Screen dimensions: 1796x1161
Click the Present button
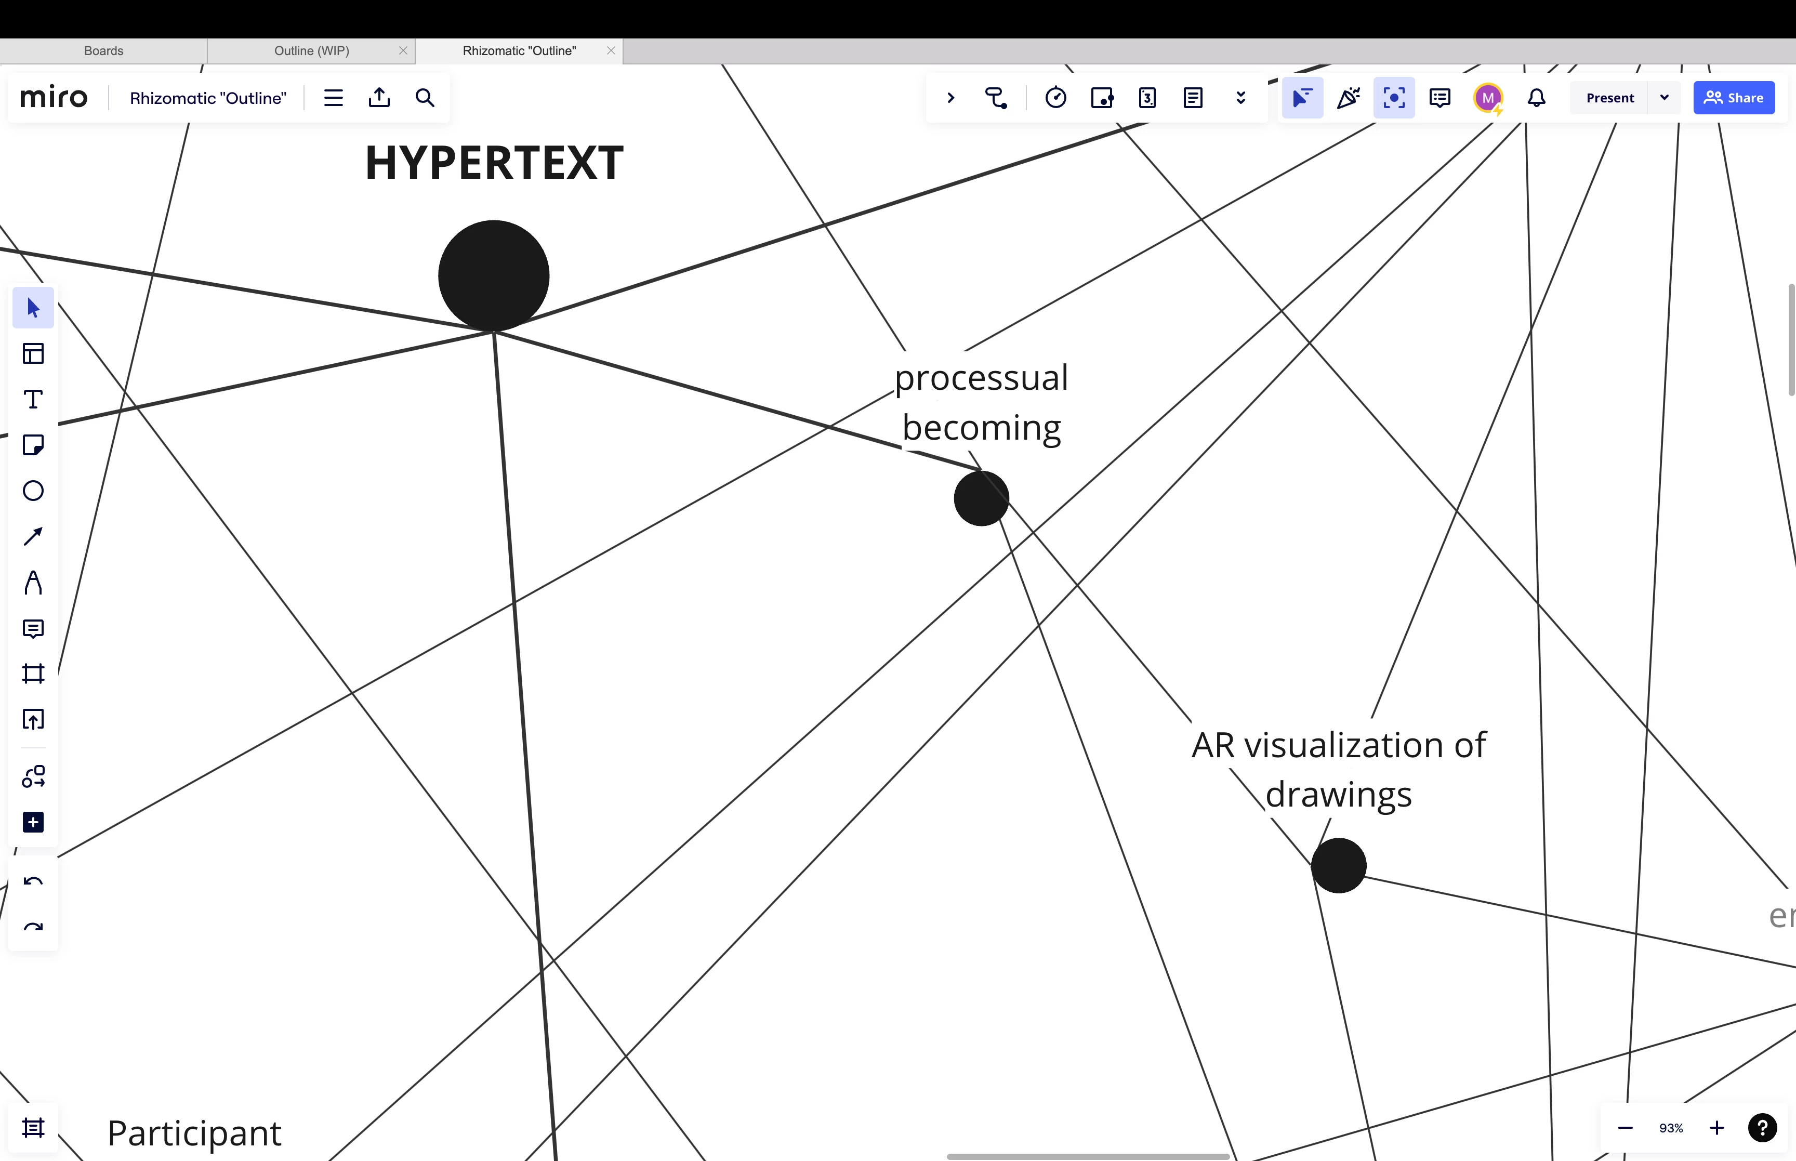(x=1610, y=98)
